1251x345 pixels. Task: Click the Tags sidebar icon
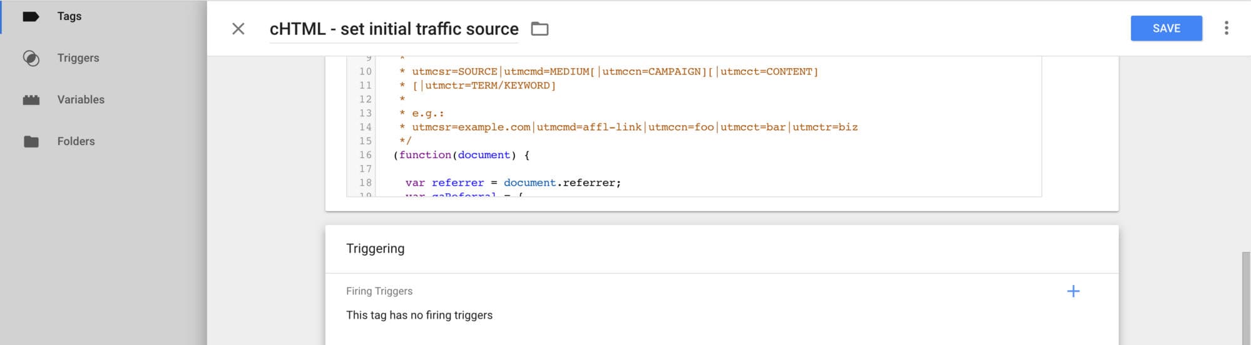[x=31, y=16]
